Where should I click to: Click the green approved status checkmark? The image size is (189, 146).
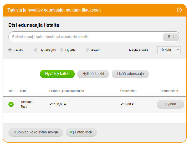pos(11,104)
